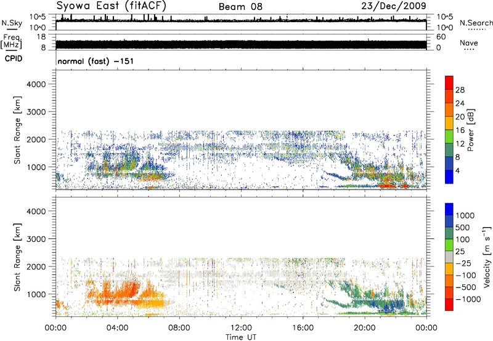This screenshot has height=341, width=493.
Task: Select the 'Beam 08' label
Action: pos(240,7)
